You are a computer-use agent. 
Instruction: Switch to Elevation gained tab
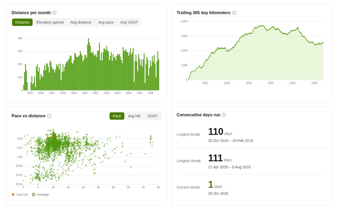[x=50, y=22]
